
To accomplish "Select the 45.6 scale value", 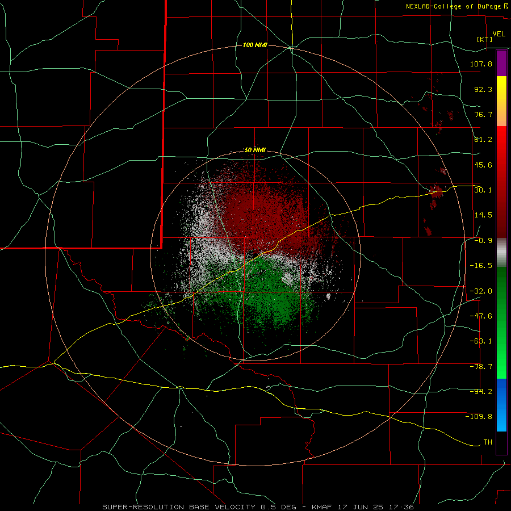I will coord(483,165).
